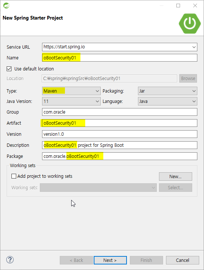Viewport: 204px width, 270px height.
Task: Open the Java Version dropdown
Action: pyautogui.click(x=71, y=101)
